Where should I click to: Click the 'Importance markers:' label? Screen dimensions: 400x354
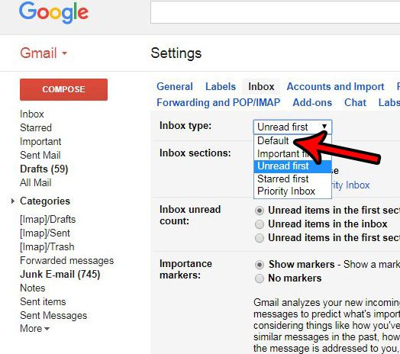pos(185,269)
